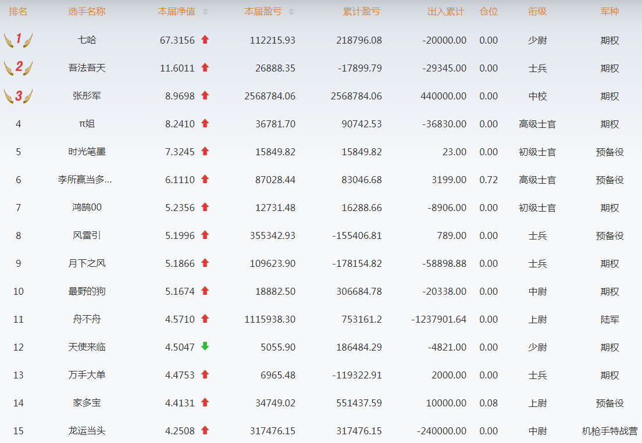This screenshot has height=443, width=642.
Task: Click the 本届净值 column header
Action: click(176, 12)
